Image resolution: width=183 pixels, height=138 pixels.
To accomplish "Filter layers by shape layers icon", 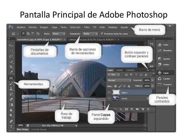I will tap(141, 75).
